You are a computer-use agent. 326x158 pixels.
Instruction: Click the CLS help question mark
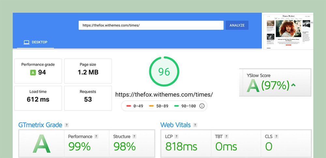tap(276, 136)
